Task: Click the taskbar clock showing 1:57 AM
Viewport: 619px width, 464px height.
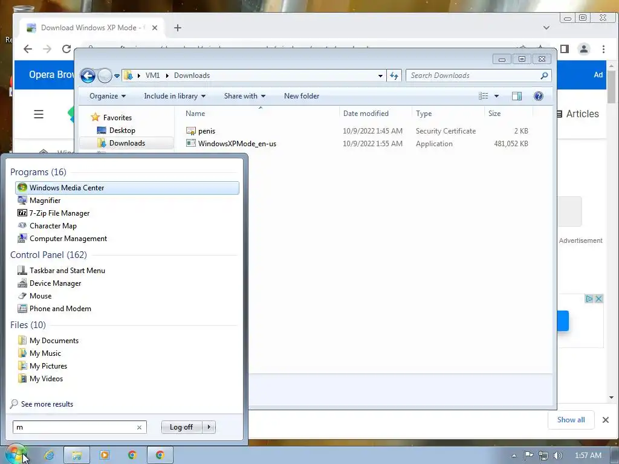Action: point(588,456)
